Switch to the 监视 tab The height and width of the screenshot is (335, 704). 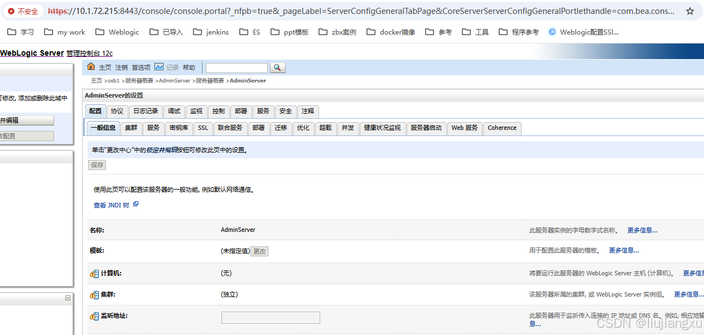[x=196, y=111]
